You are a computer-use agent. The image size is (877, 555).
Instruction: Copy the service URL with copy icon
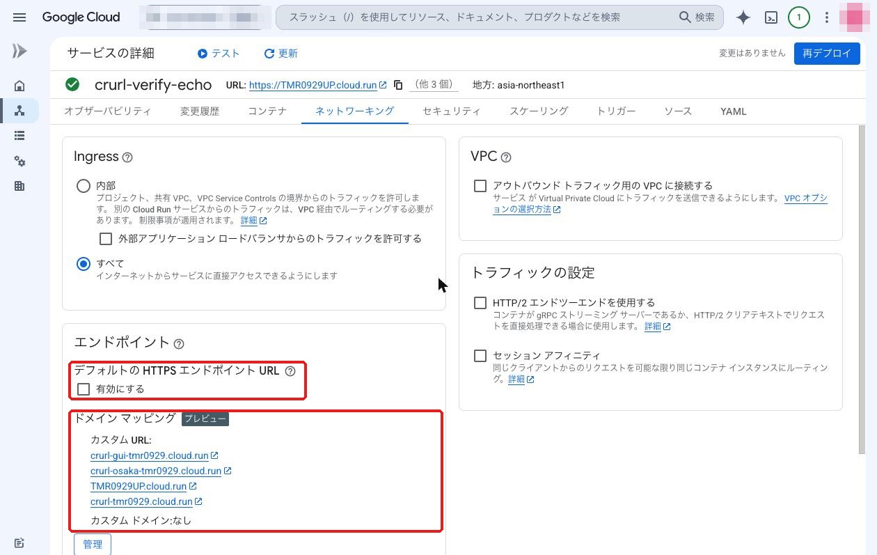click(x=398, y=85)
